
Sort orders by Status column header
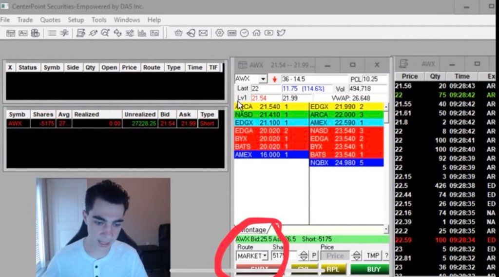[27, 67]
